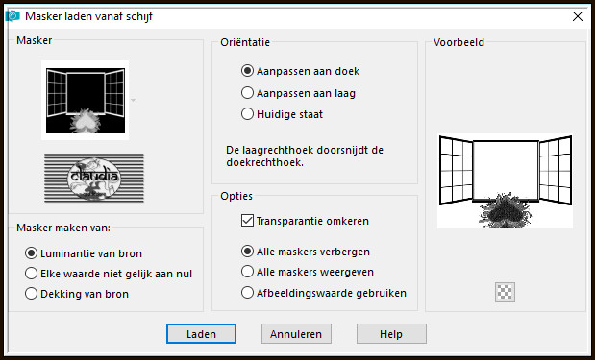Open Help for mask loading

(391, 334)
